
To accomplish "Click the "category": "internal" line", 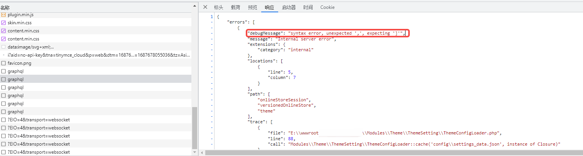I will [286, 50].
